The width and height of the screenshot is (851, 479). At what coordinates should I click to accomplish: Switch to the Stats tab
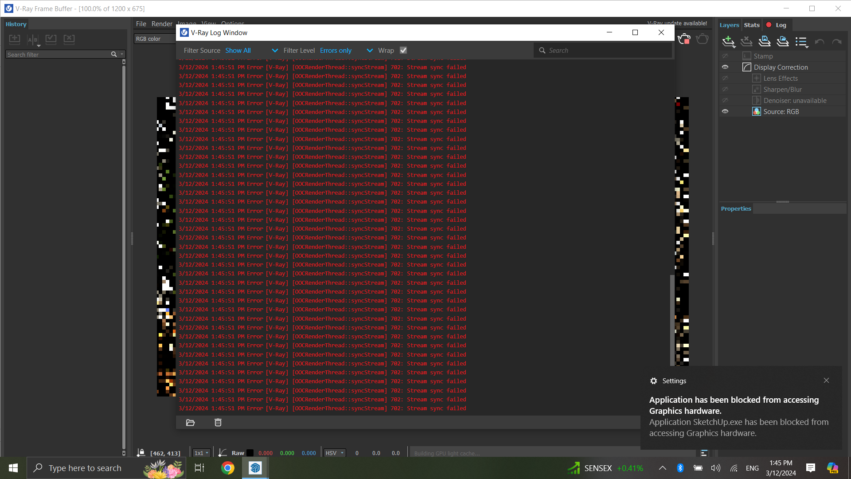[752, 25]
